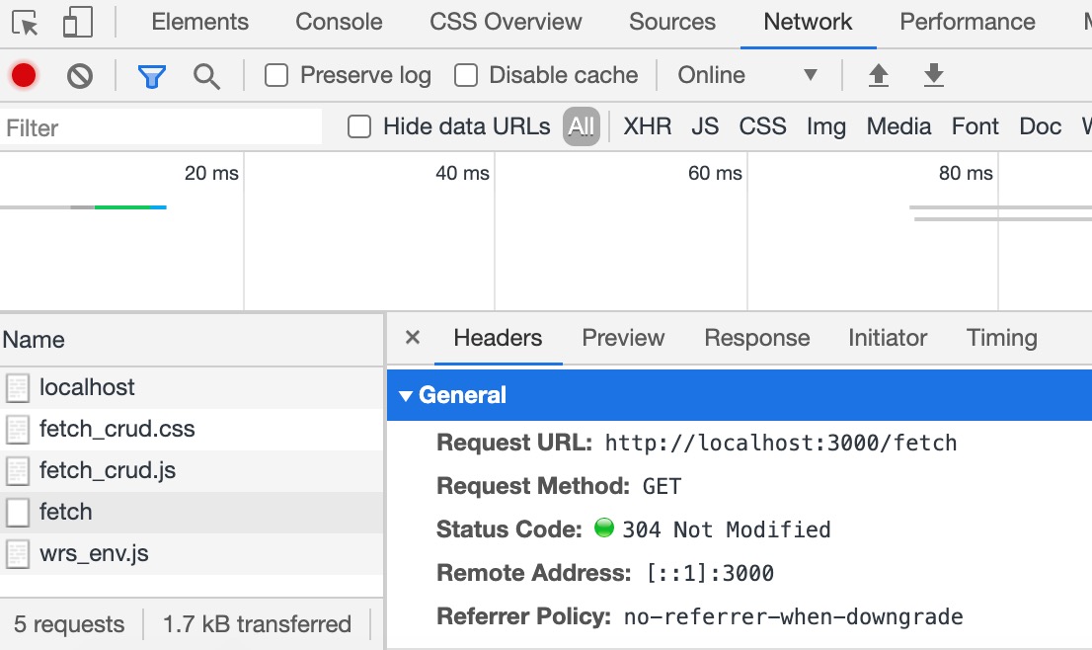This screenshot has height=650, width=1092.
Task: Check the Disable cache option
Action: point(465,74)
